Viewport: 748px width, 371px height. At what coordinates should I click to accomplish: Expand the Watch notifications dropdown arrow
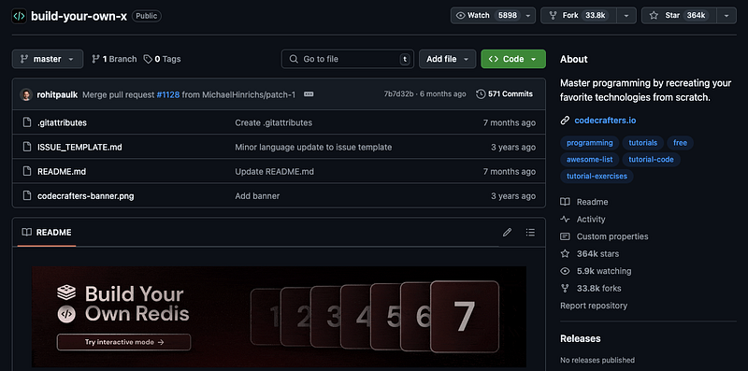pyautogui.click(x=527, y=15)
